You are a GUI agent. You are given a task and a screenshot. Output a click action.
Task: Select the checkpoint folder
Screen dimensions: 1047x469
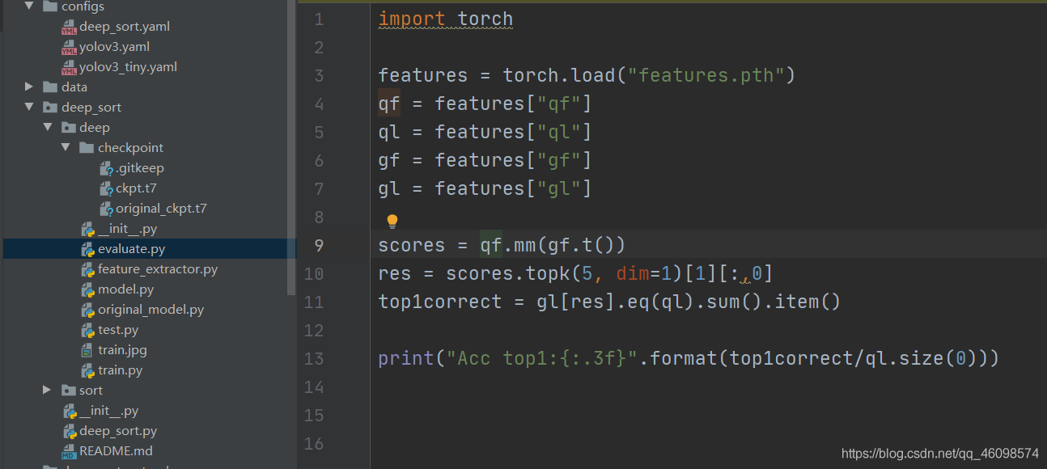(130, 148)
